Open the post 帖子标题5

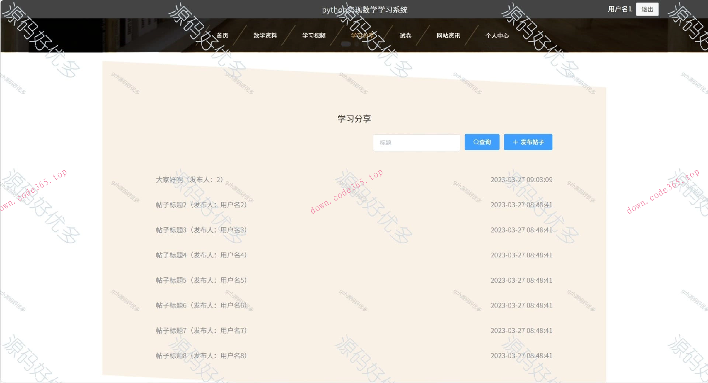pyautogui.click(x=201, y=280)
